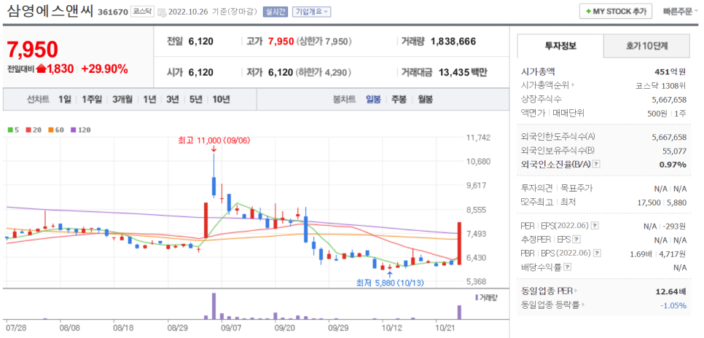Click the 52주최고 | 최저 value 17,500 | 5,880

(662, 203)
